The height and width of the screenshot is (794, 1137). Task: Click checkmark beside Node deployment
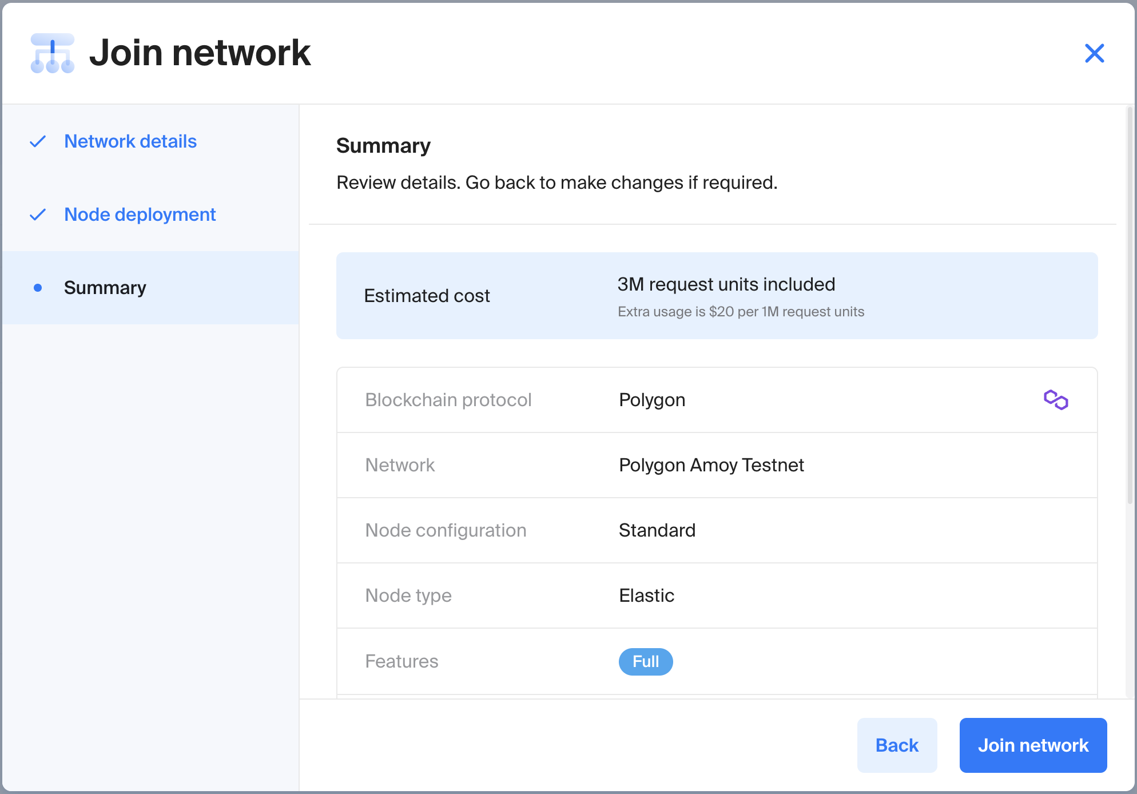[x=38, y=215]
